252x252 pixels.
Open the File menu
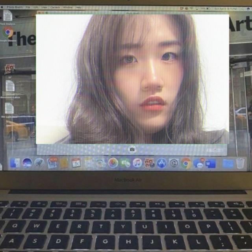28,7
